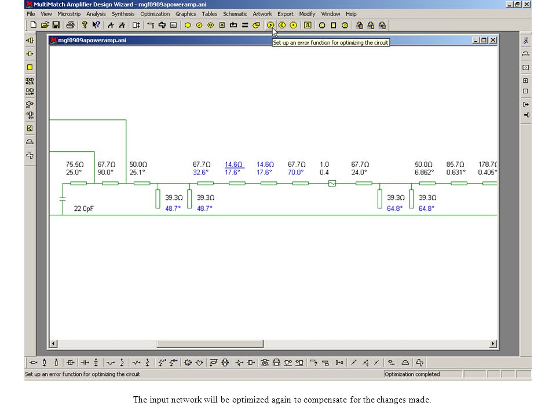Open the Export menu

[x=285, y=14]
